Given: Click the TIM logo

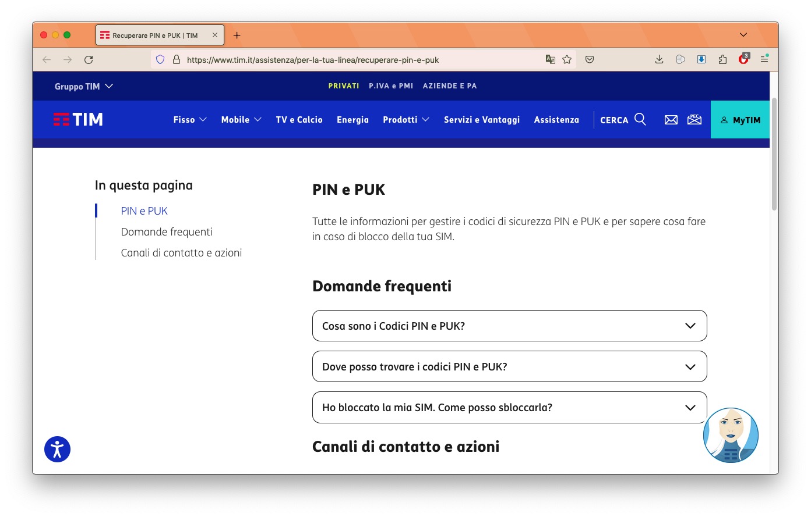Looking at the screenshot, I should pos(78,119).
